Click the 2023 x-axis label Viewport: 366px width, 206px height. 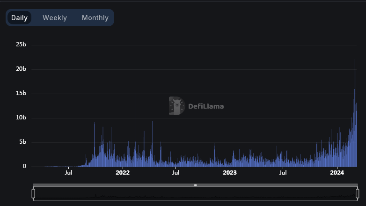pyautogui.click(x=230, y=173)
